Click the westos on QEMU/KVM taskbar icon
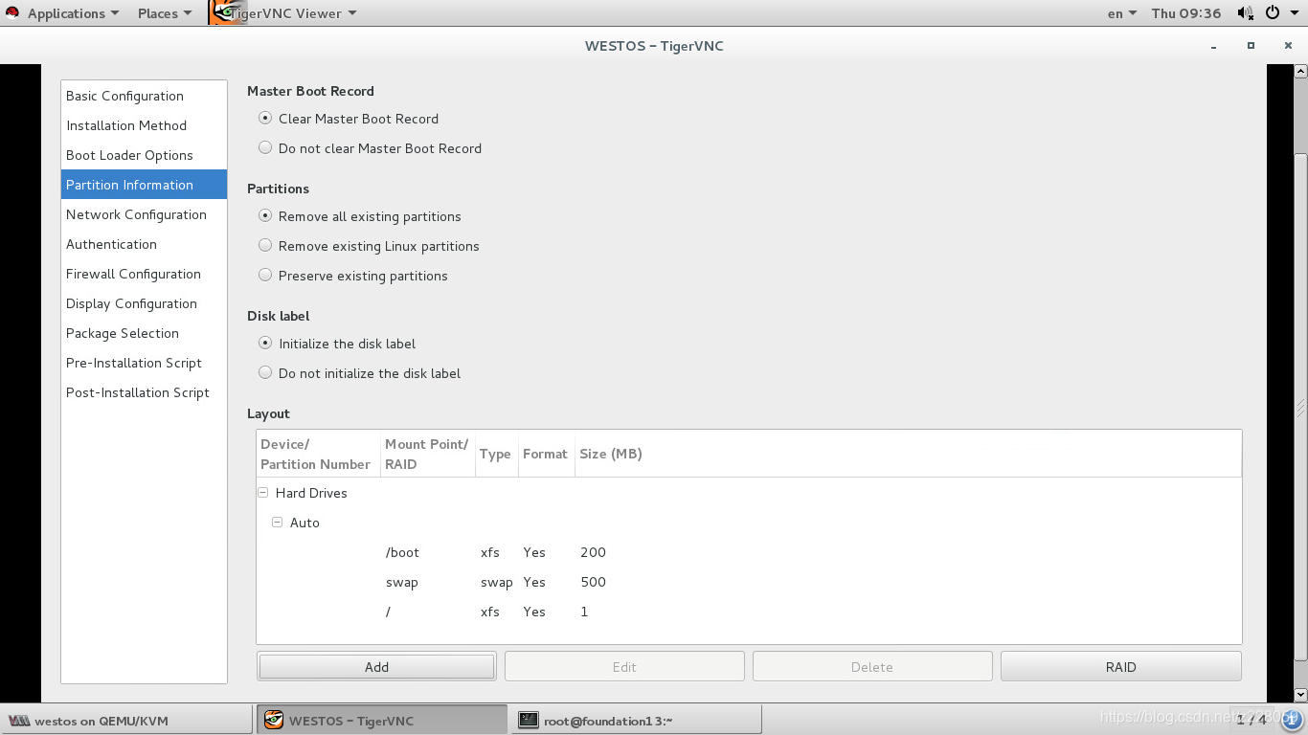1308x735 pixels. (x=19, y=721)
